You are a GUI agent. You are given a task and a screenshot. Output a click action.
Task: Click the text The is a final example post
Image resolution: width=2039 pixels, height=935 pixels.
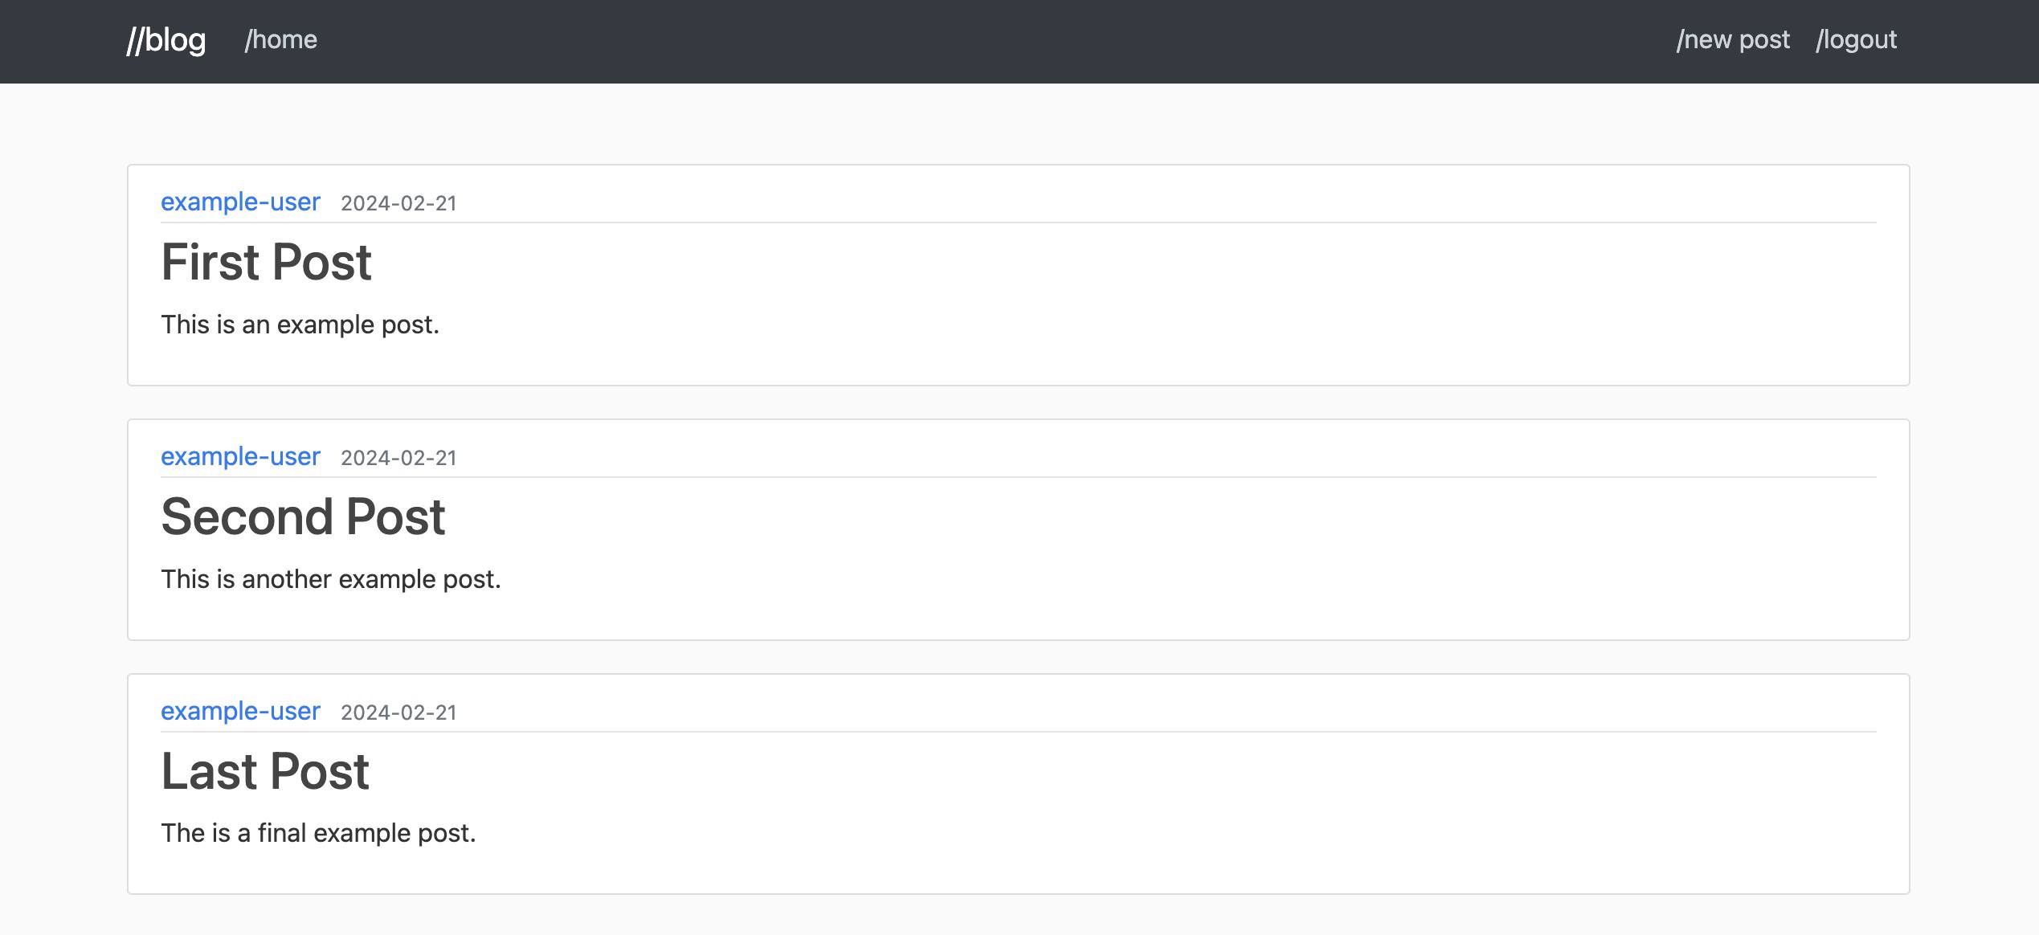click(318, 833)
